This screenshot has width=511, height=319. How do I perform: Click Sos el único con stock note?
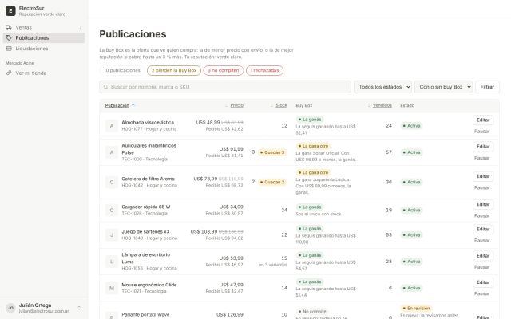pos(319,214)
